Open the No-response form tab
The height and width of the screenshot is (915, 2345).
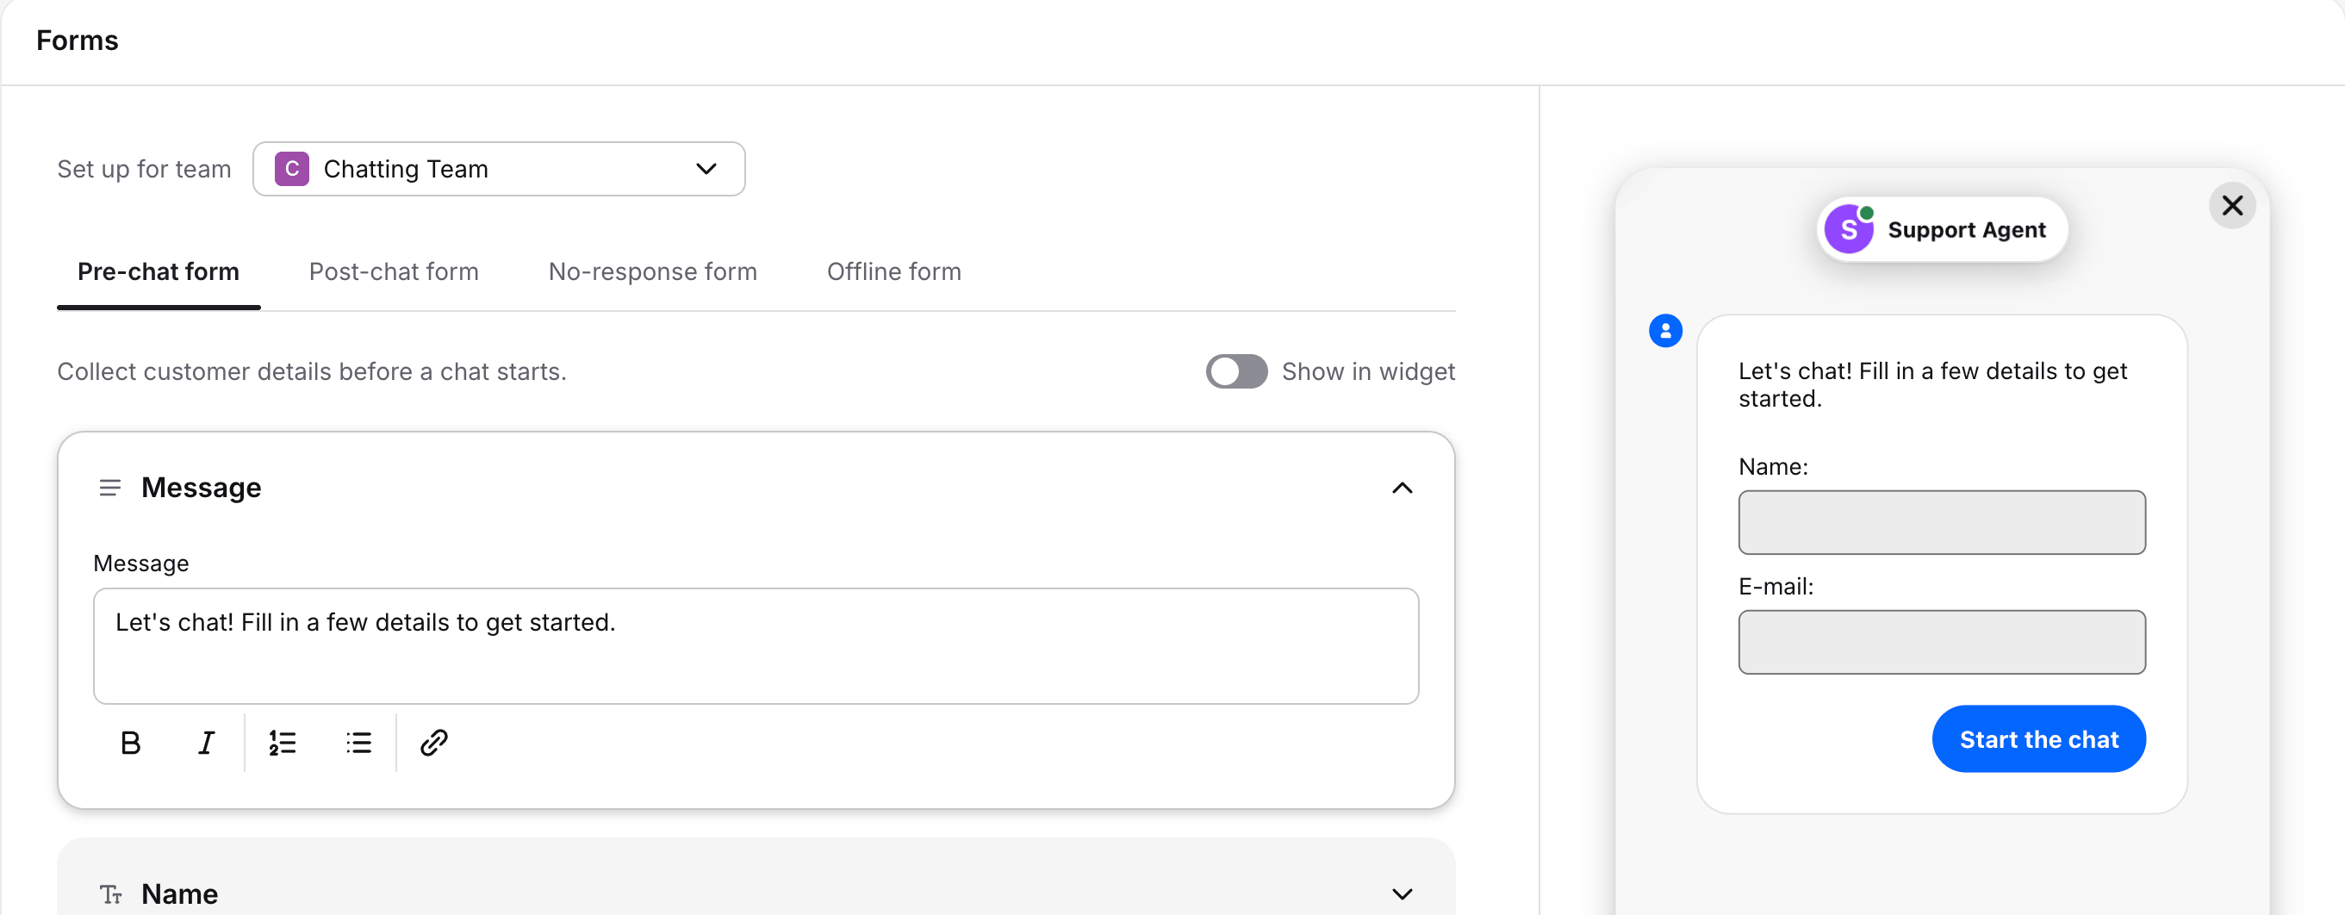click(x=653, y=271)
